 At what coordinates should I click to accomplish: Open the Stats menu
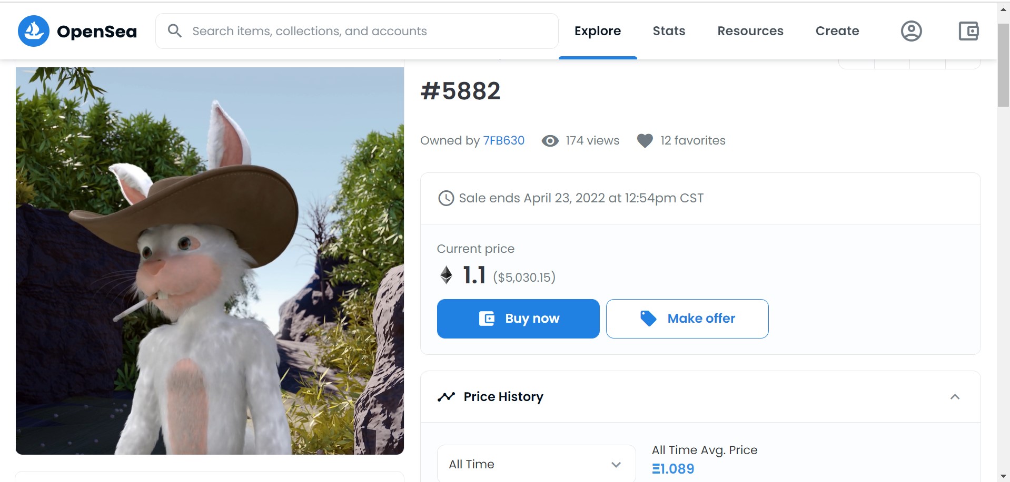(x=669, y=31)
